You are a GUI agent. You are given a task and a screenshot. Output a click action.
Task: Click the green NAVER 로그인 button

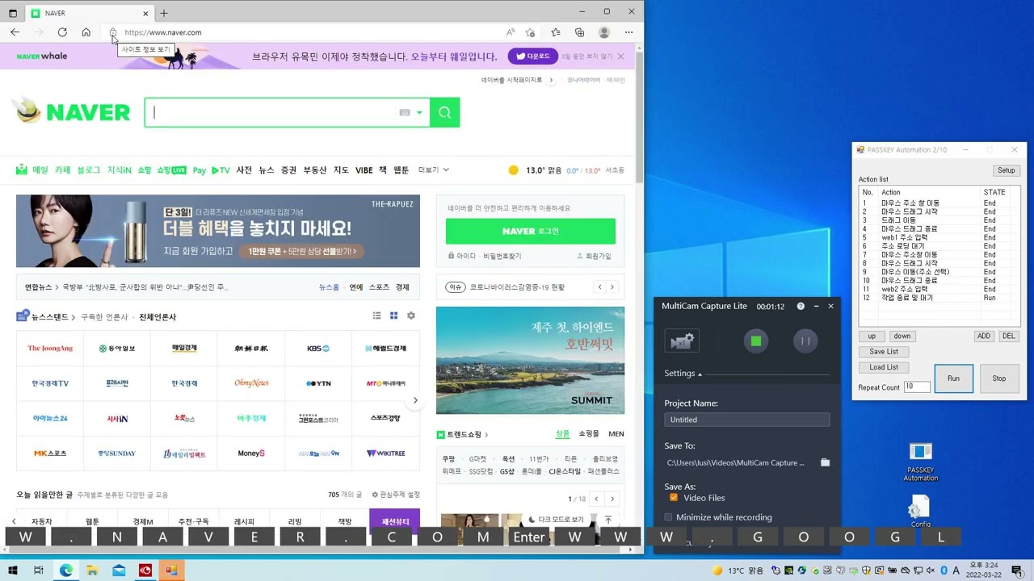[530, 231]
